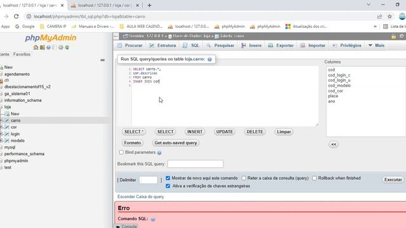The image size is (406, 228).
Task: Check Reter a caixa da consulta (query)
Action: pos(244,178)
